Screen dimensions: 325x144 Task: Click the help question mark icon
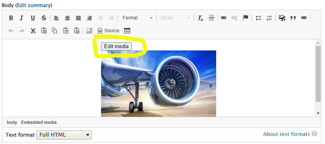pos(314,134)
